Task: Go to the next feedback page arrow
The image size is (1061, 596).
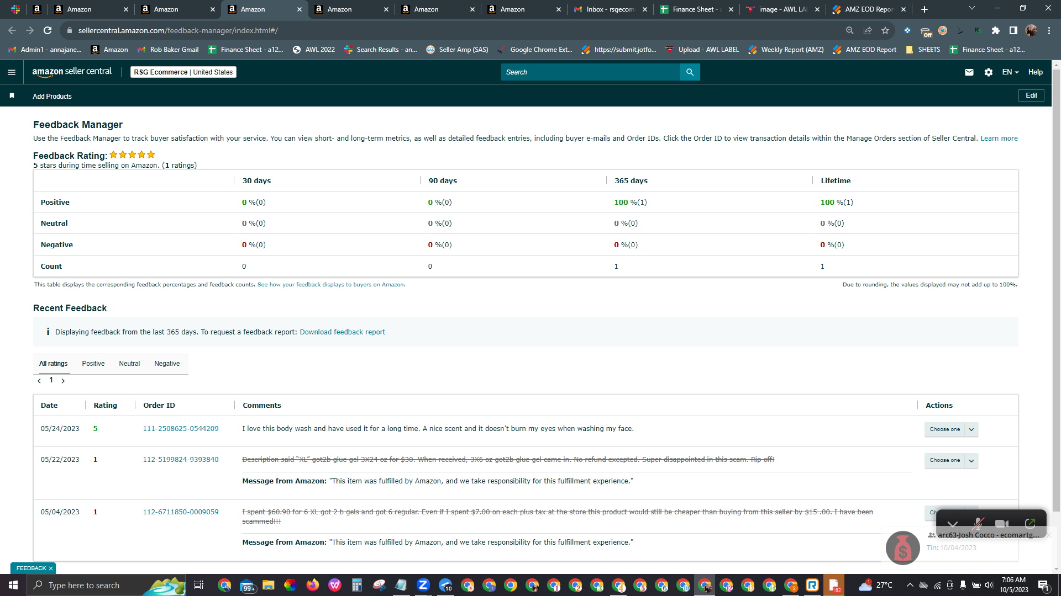Action: pos(63,381)
